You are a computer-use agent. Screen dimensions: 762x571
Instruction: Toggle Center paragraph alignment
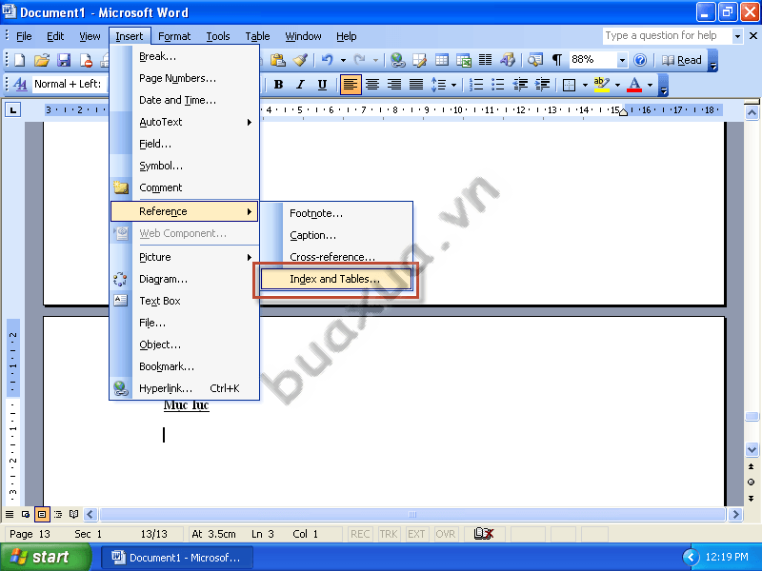372,85
